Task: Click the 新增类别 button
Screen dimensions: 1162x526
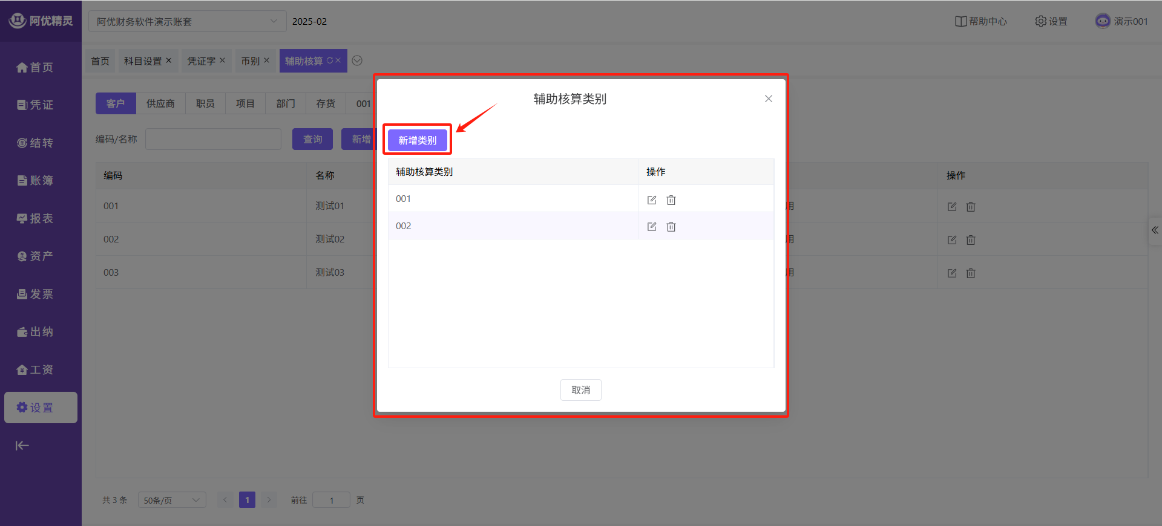Action: pos(417,140)
